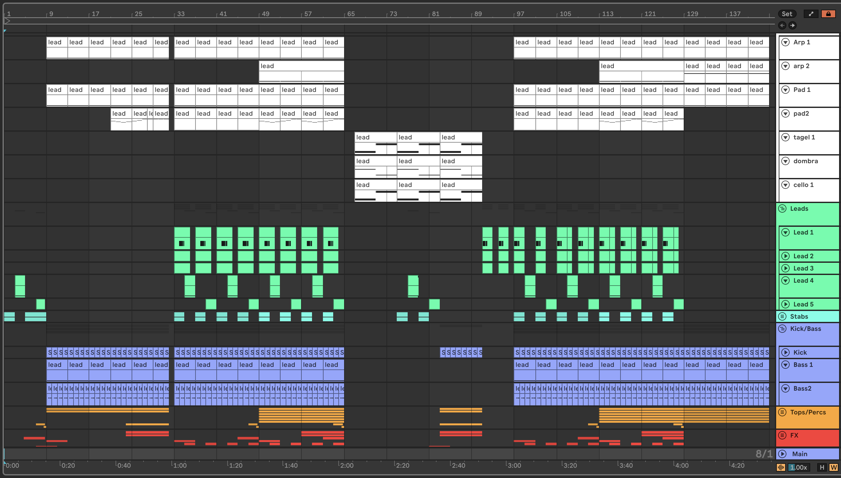Select the Stabs group name
The image size is (841, 478).
click(799, 316)
